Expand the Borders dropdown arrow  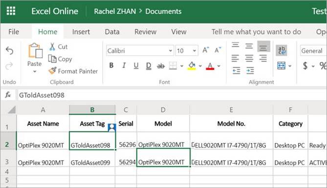pos(182,66)
